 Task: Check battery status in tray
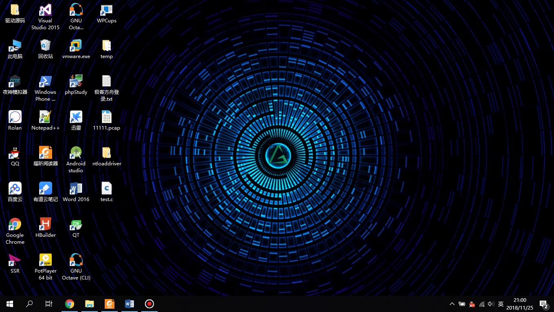coord(462,304)
